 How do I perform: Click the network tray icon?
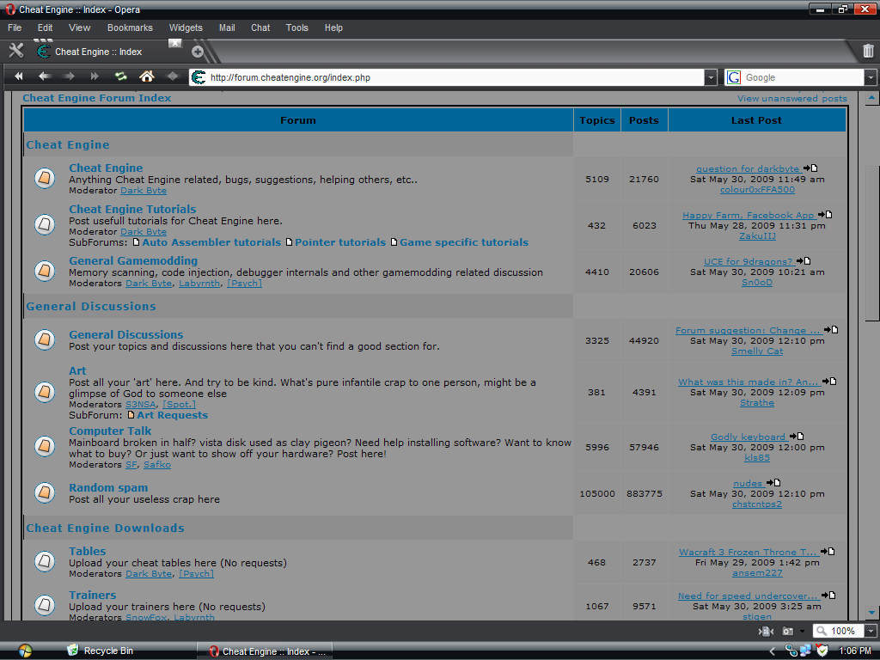click(806, 651)
